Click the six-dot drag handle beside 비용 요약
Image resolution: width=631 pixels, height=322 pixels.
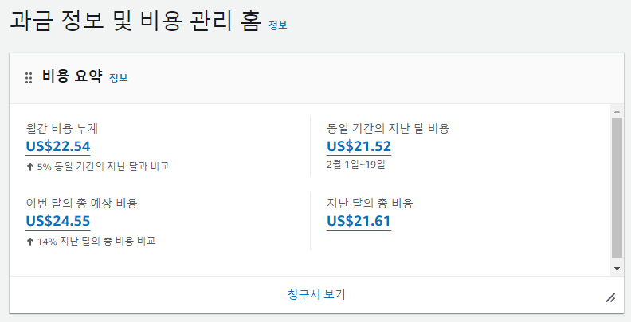pos(29,78)
